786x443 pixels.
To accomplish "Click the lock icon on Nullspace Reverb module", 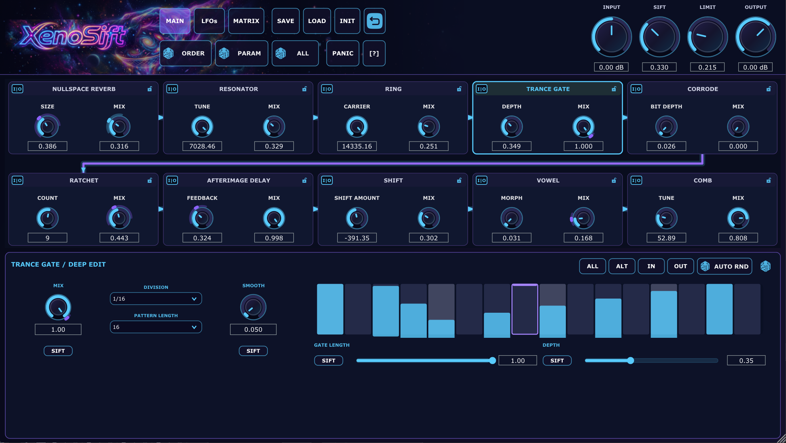I will coord(150,89).
